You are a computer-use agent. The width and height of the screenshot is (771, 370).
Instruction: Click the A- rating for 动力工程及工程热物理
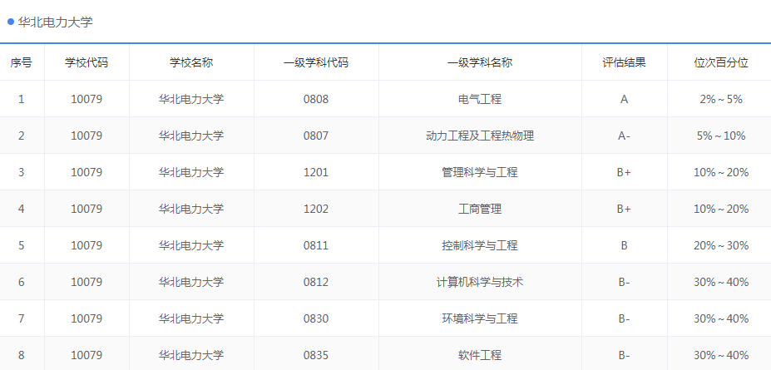click(x=624, y=136)
